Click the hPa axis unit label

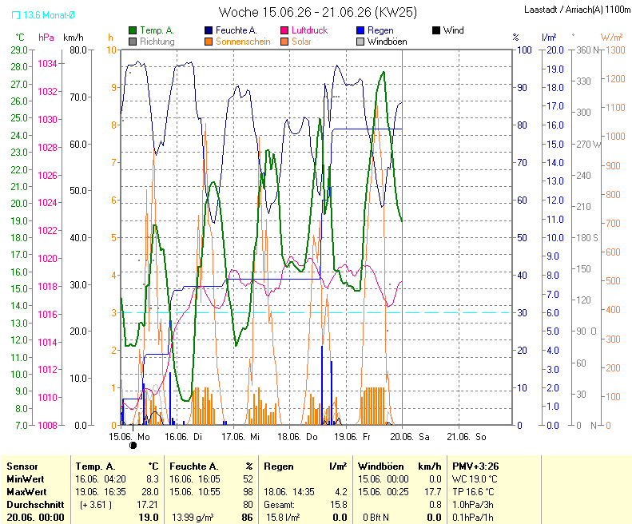click(46, 38)
